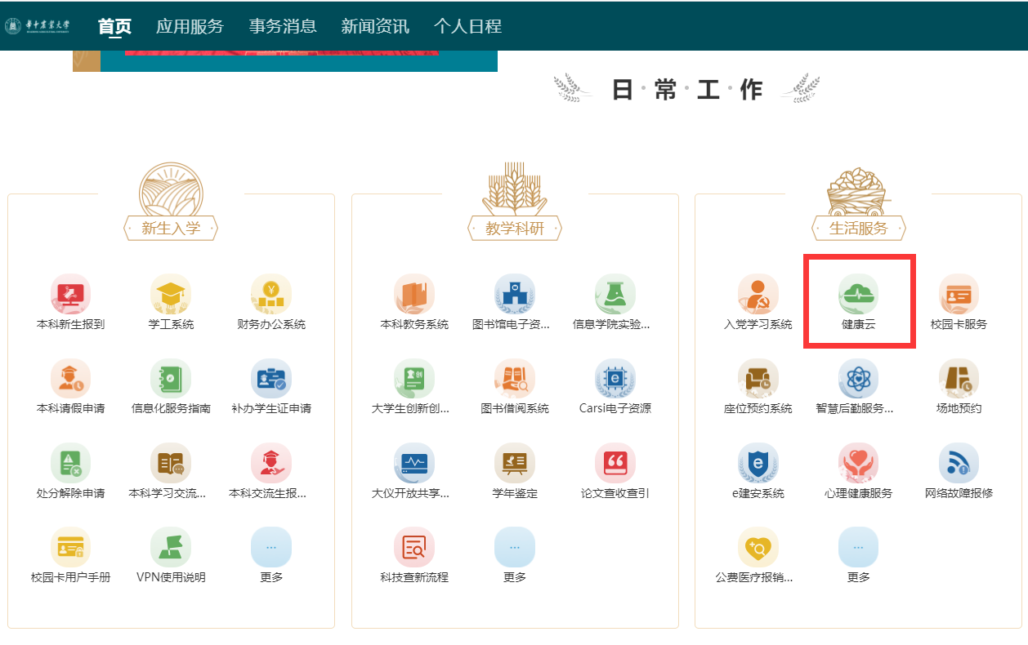Image resolution: width=1028 pixels, height=645 pixels.
Task: Click the university logo in header
Action: [38, 26]
